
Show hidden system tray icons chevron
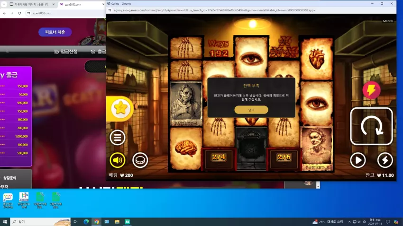click(x=349, y=222)
